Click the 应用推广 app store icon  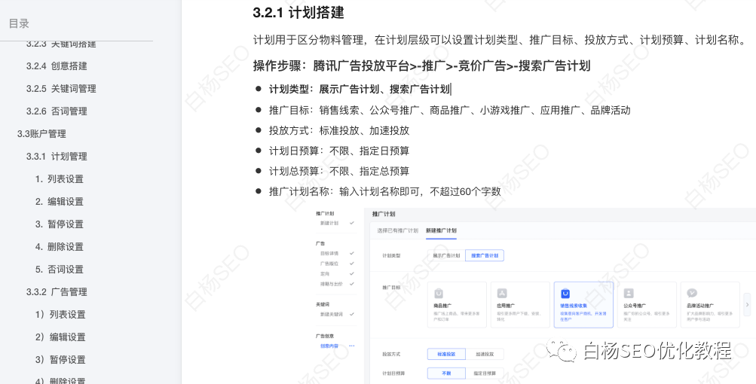click(502, 294)
